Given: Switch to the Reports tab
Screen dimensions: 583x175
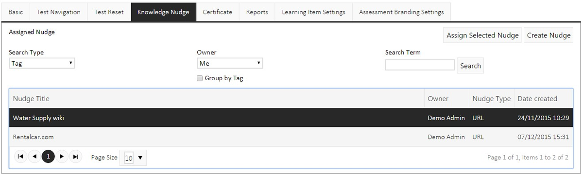Looking at the screenshot, I should 257,12.
